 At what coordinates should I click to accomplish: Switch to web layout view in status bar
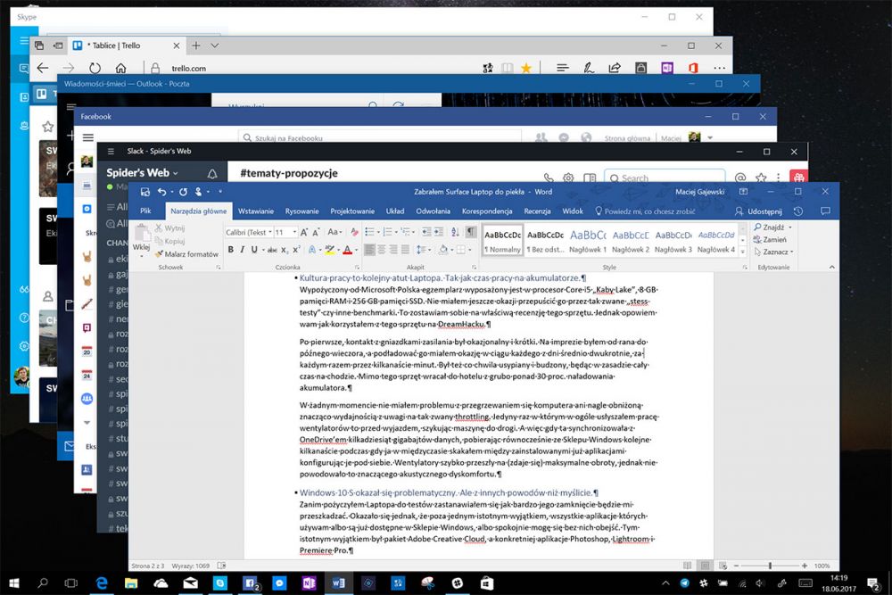point(723,566)
